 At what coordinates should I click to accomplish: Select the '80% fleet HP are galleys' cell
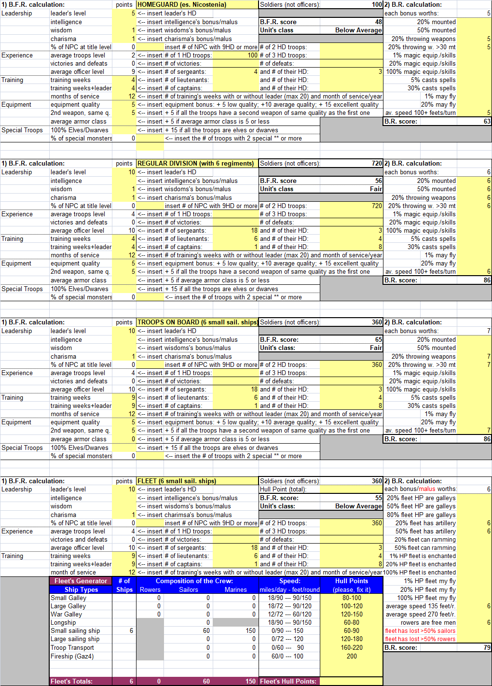[420, 515]
